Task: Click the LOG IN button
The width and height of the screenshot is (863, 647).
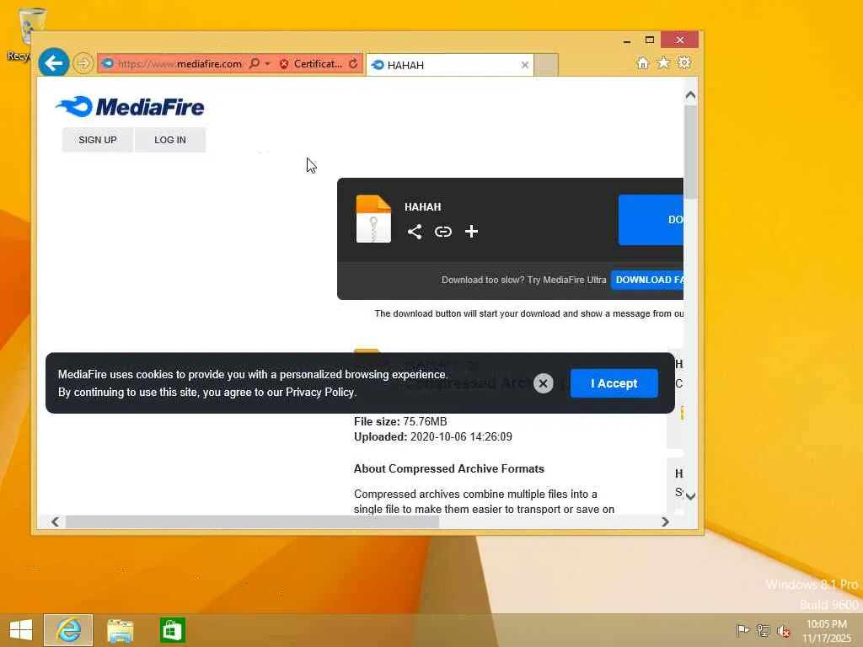Action: click(x=170, y=140)
